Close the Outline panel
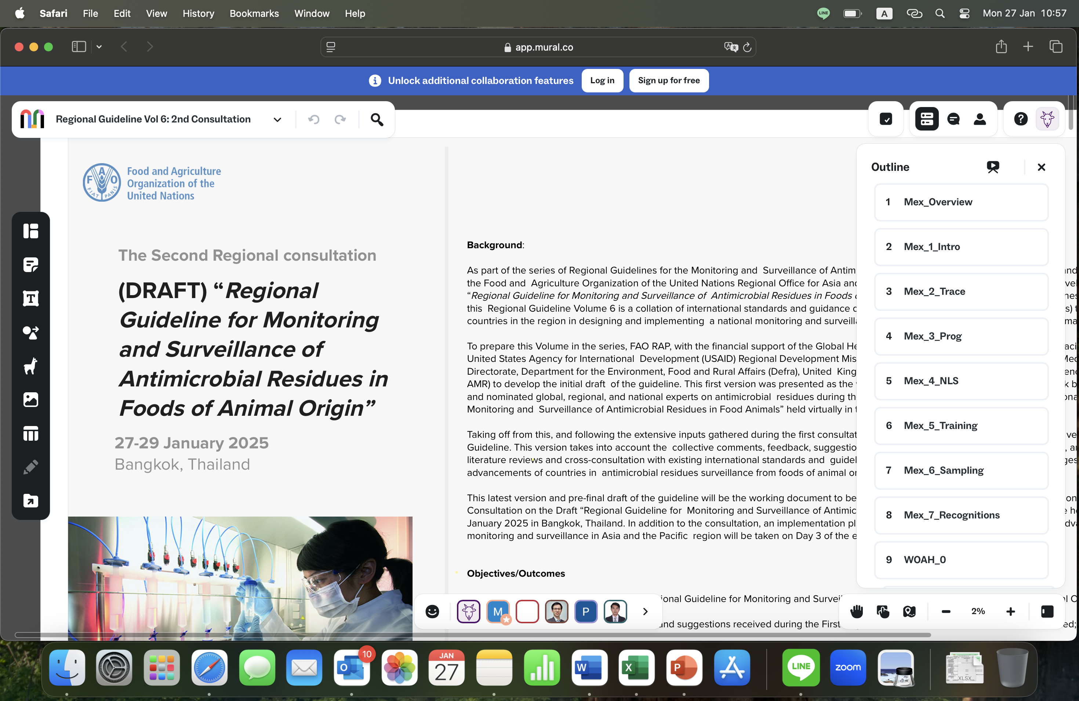Image resolution: width=1079 pixels, height=701 pixels. [x=1041, y=167]
